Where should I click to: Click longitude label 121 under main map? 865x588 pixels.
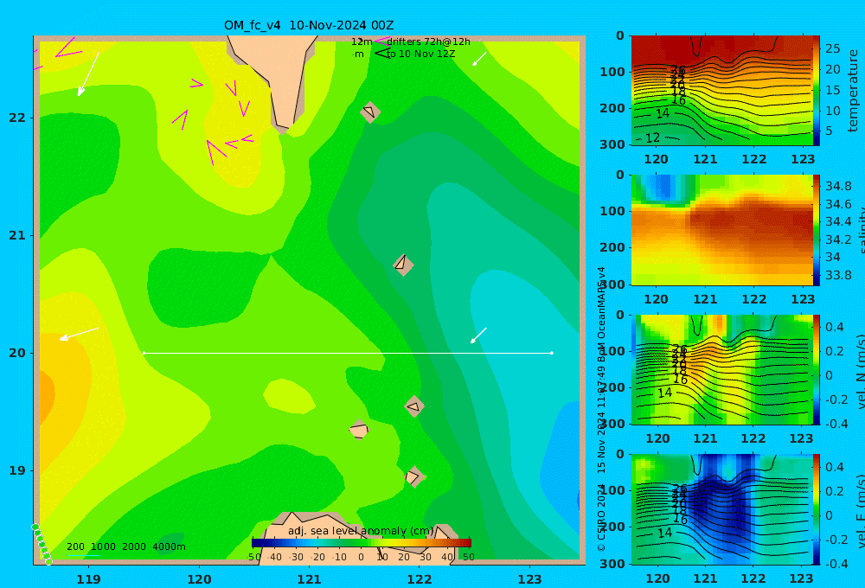tap(309, 579)
